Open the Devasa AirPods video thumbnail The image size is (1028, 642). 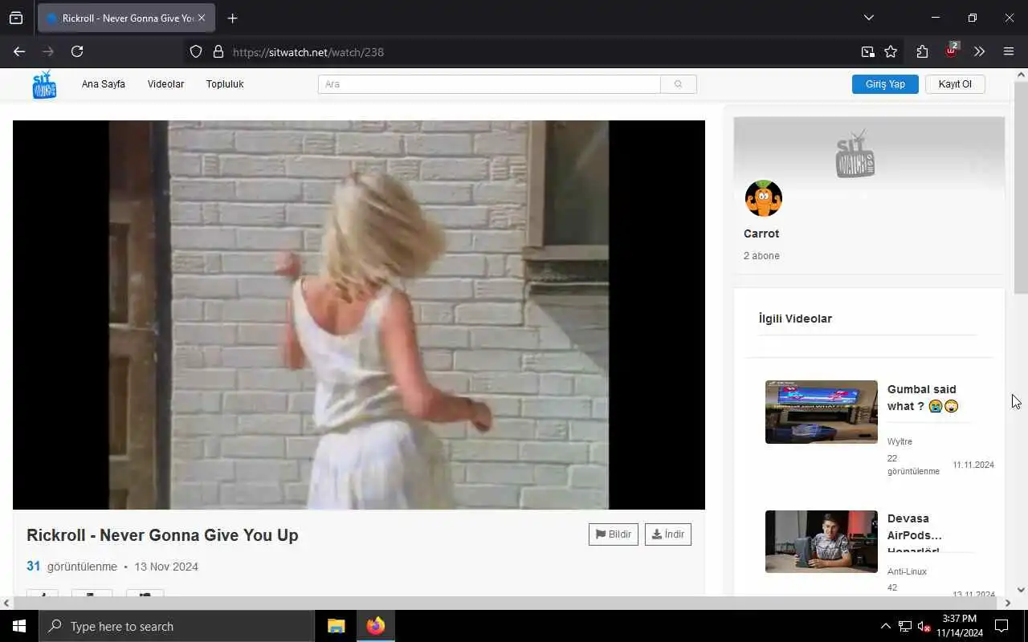coord(822,542)
